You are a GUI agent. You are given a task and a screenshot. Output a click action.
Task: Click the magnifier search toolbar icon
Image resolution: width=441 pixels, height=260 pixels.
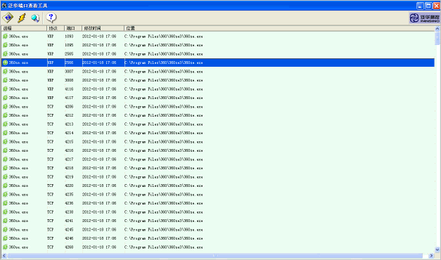pyautogui.click(x=35, y=18)
